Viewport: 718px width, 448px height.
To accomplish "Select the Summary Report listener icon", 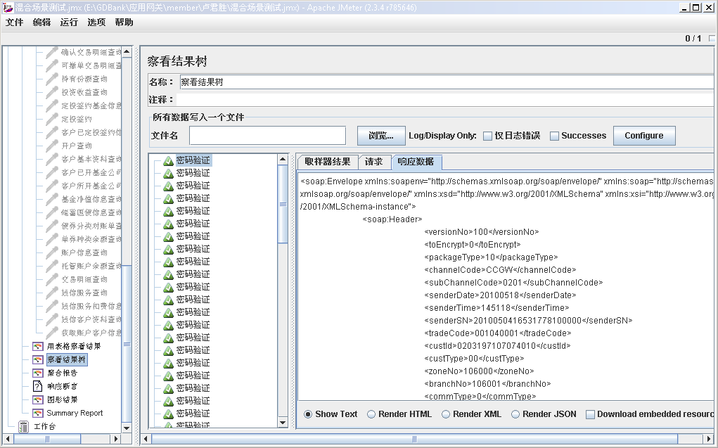I will click(x=38, y=413).
